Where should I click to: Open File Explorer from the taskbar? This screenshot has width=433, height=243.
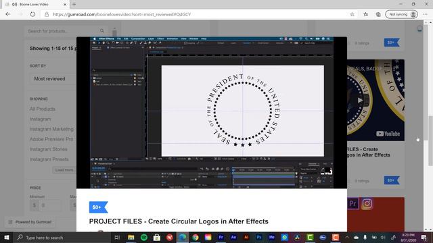click(x=131, y=238)
